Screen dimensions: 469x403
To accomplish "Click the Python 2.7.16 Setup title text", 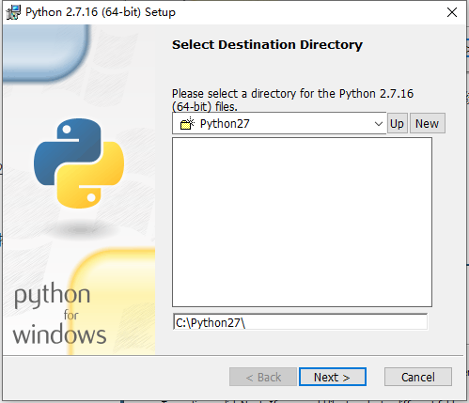I will click(x=101, y=12).
